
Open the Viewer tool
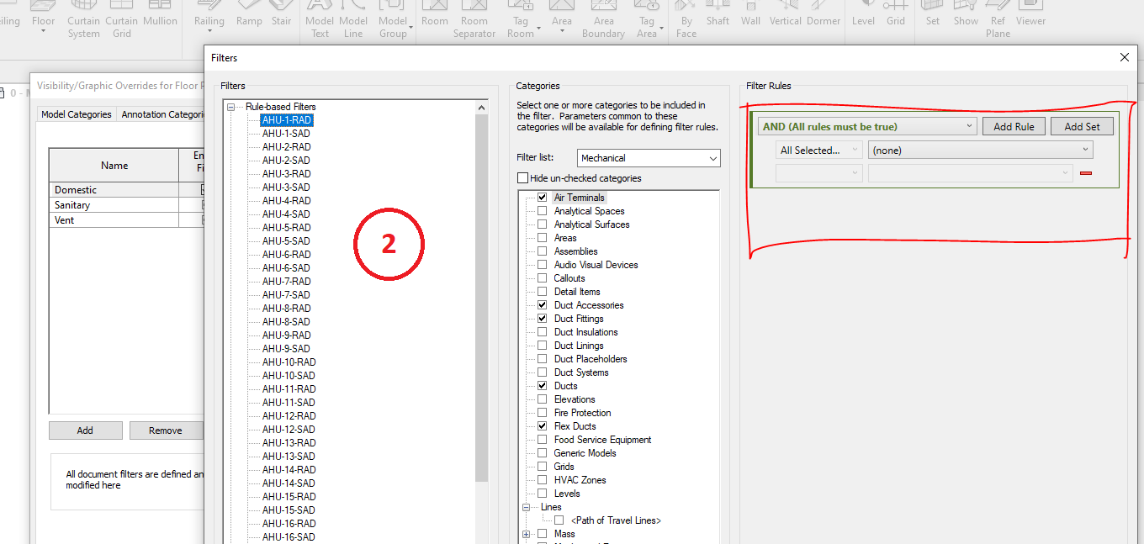click(x=1030, y=15)
